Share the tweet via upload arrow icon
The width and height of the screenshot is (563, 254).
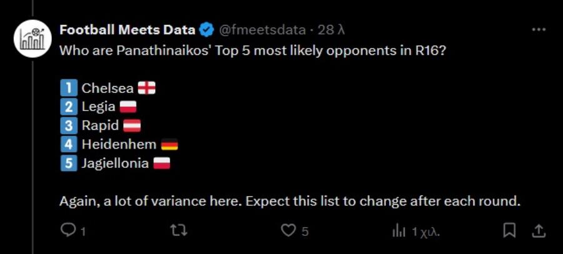pos(538,231)
